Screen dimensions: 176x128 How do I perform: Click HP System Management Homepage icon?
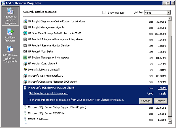point(25,58)
